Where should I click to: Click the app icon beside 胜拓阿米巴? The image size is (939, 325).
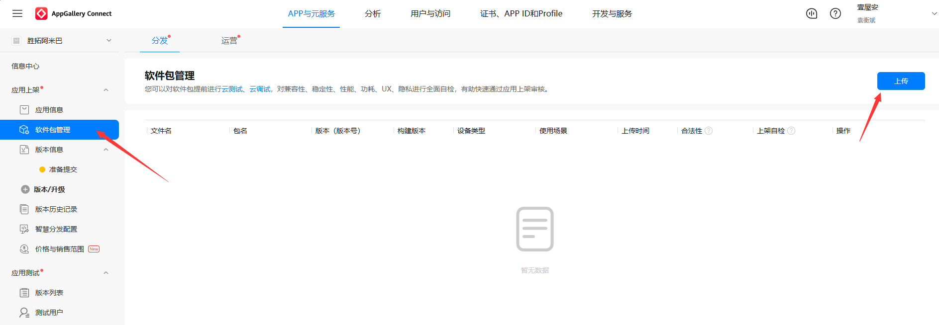(16, 41)
